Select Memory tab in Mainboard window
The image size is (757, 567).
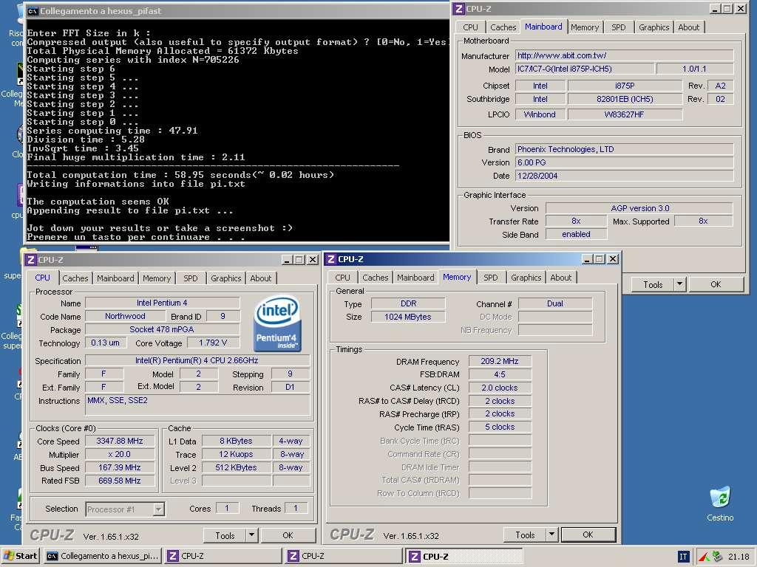click(585, 27)
